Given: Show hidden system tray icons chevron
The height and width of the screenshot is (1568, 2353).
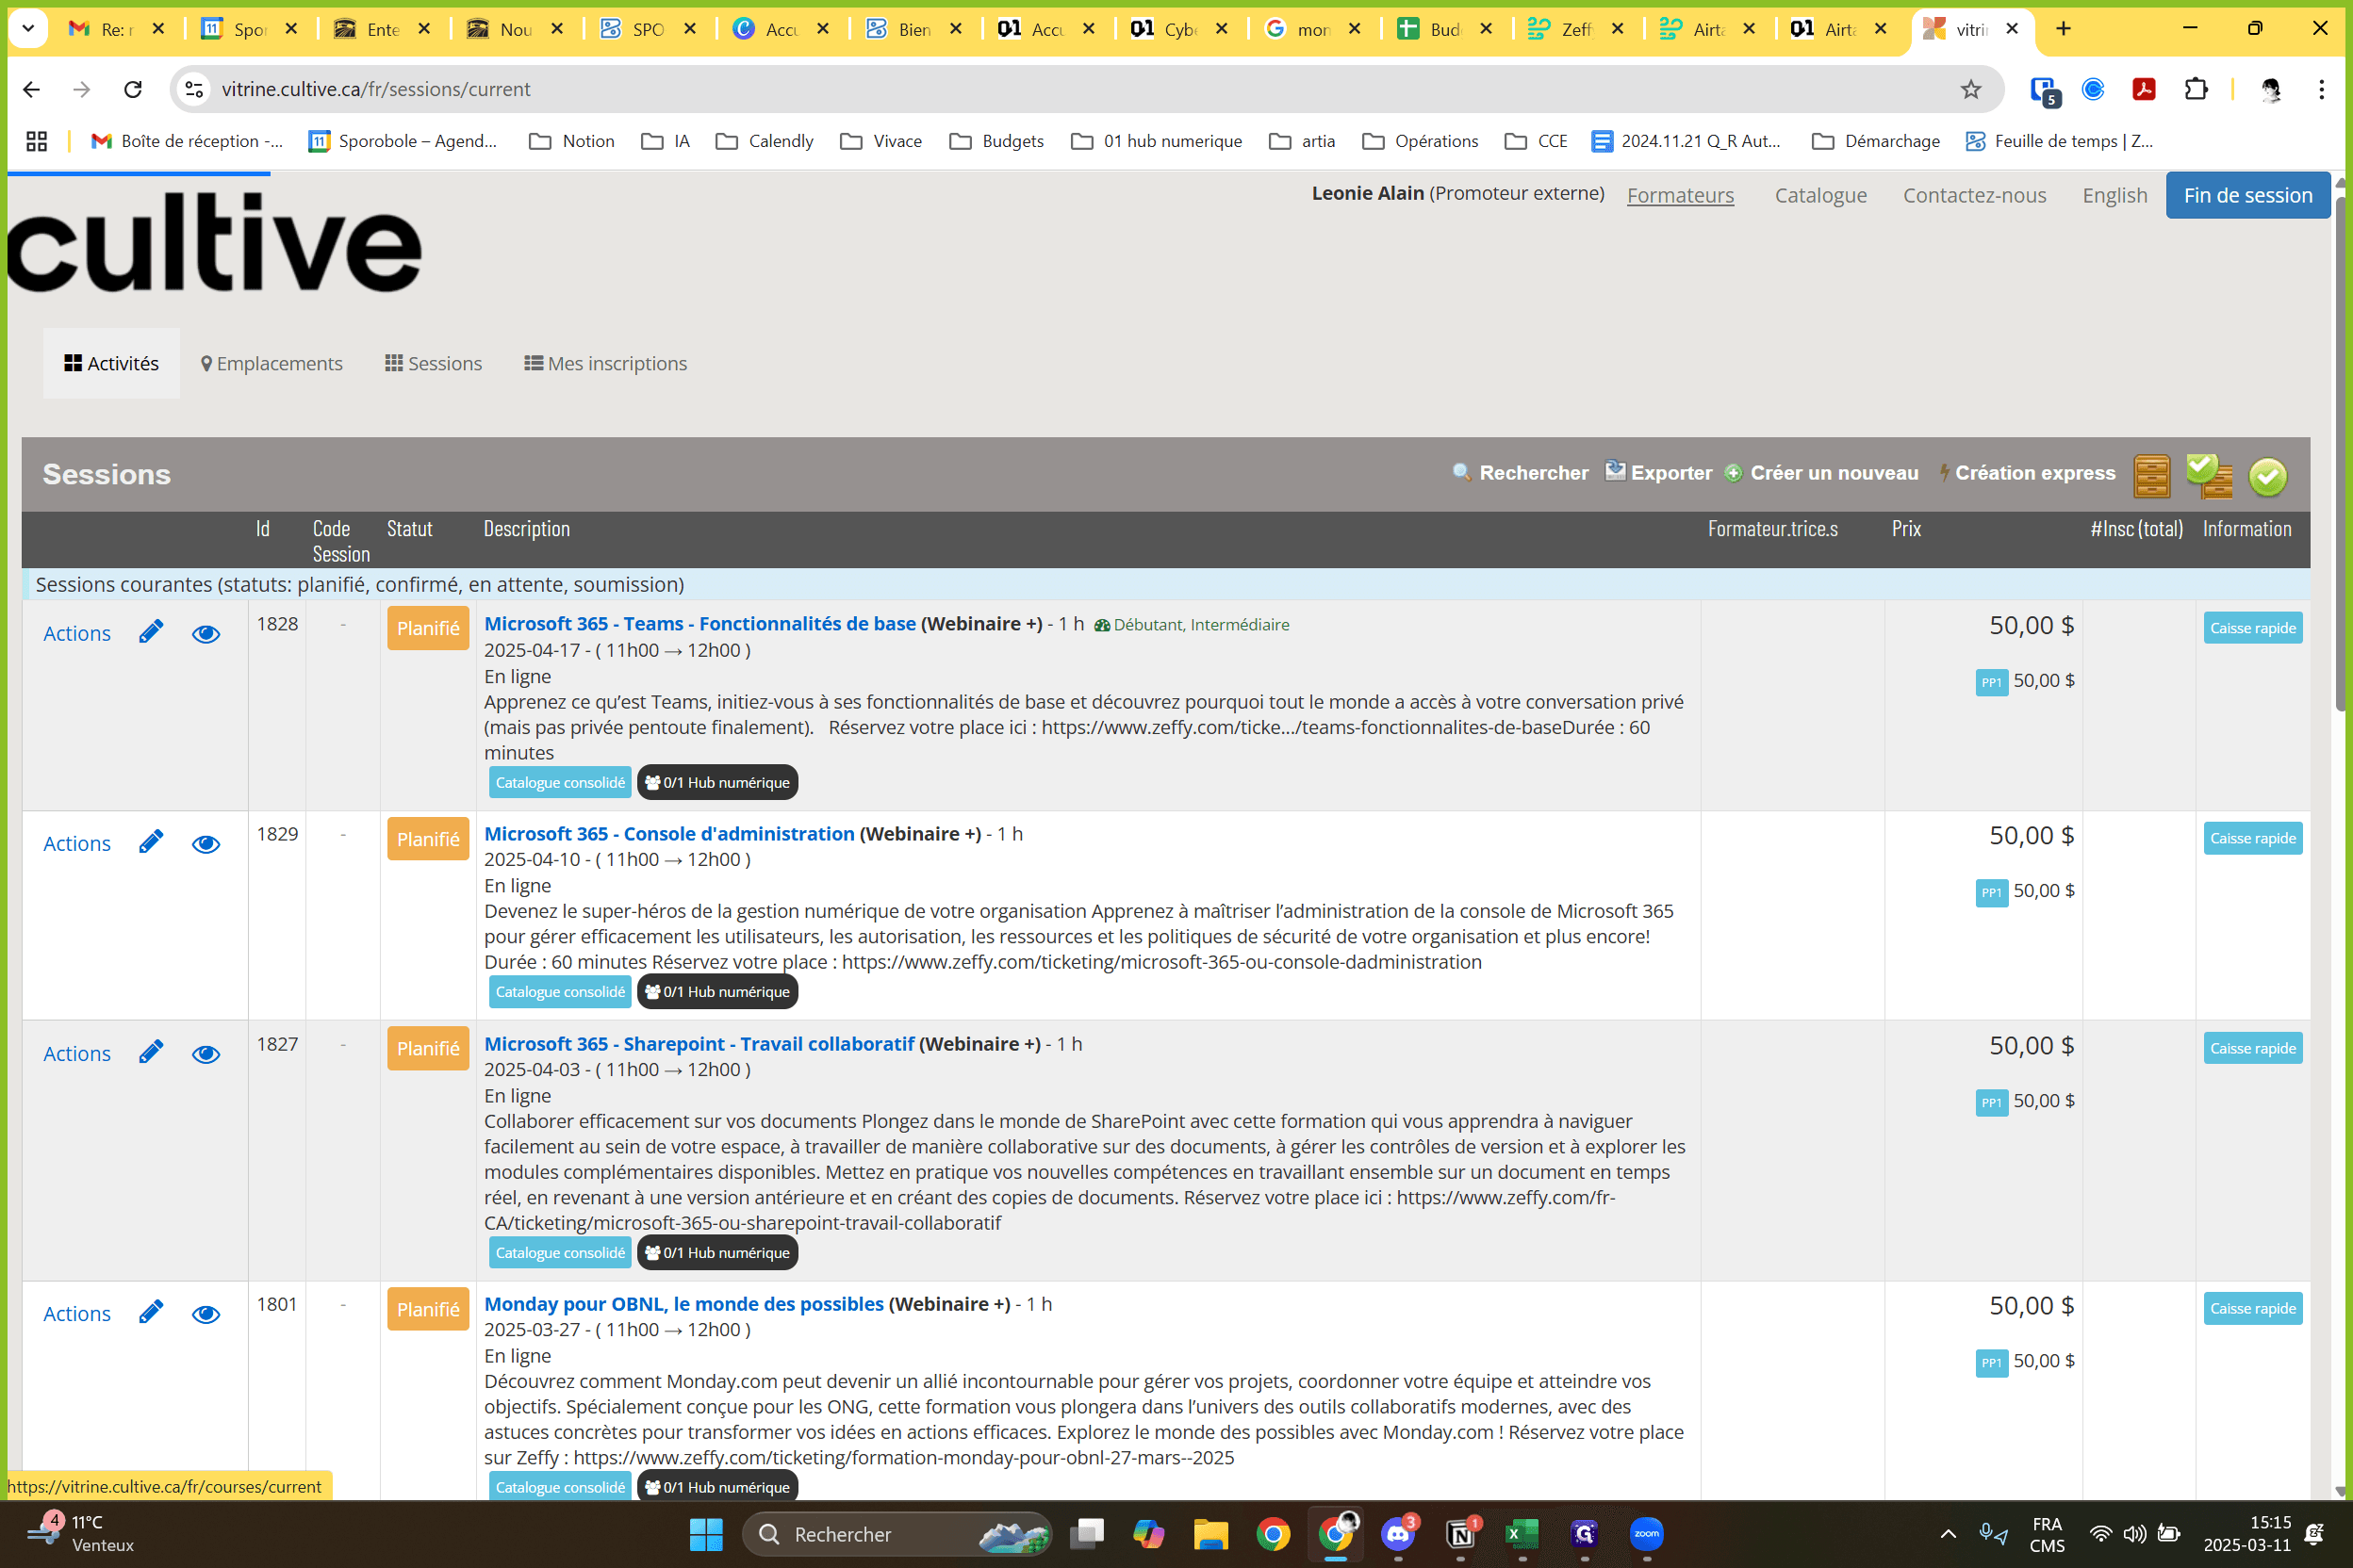Looking at the screenshot, I should [x=1947, y=1533].
